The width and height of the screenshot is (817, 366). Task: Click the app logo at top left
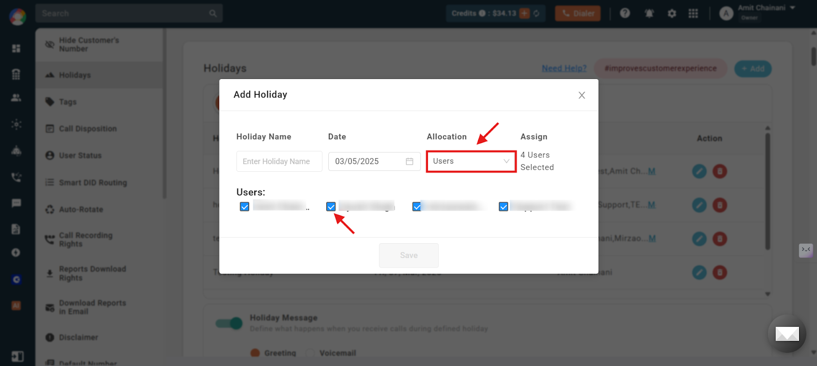coord(17,17)
